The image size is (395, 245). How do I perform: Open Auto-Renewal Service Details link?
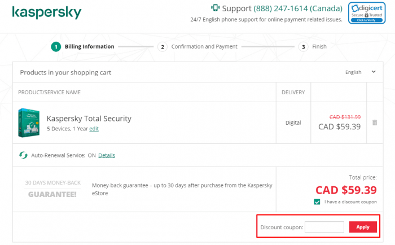(x=107, y=155)
